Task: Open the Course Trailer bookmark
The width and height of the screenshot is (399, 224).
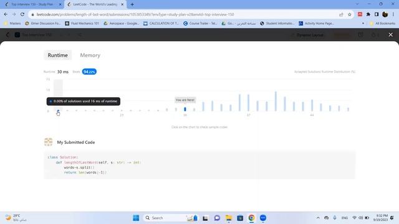Action: pyautogui.click(x=200, y=24)
